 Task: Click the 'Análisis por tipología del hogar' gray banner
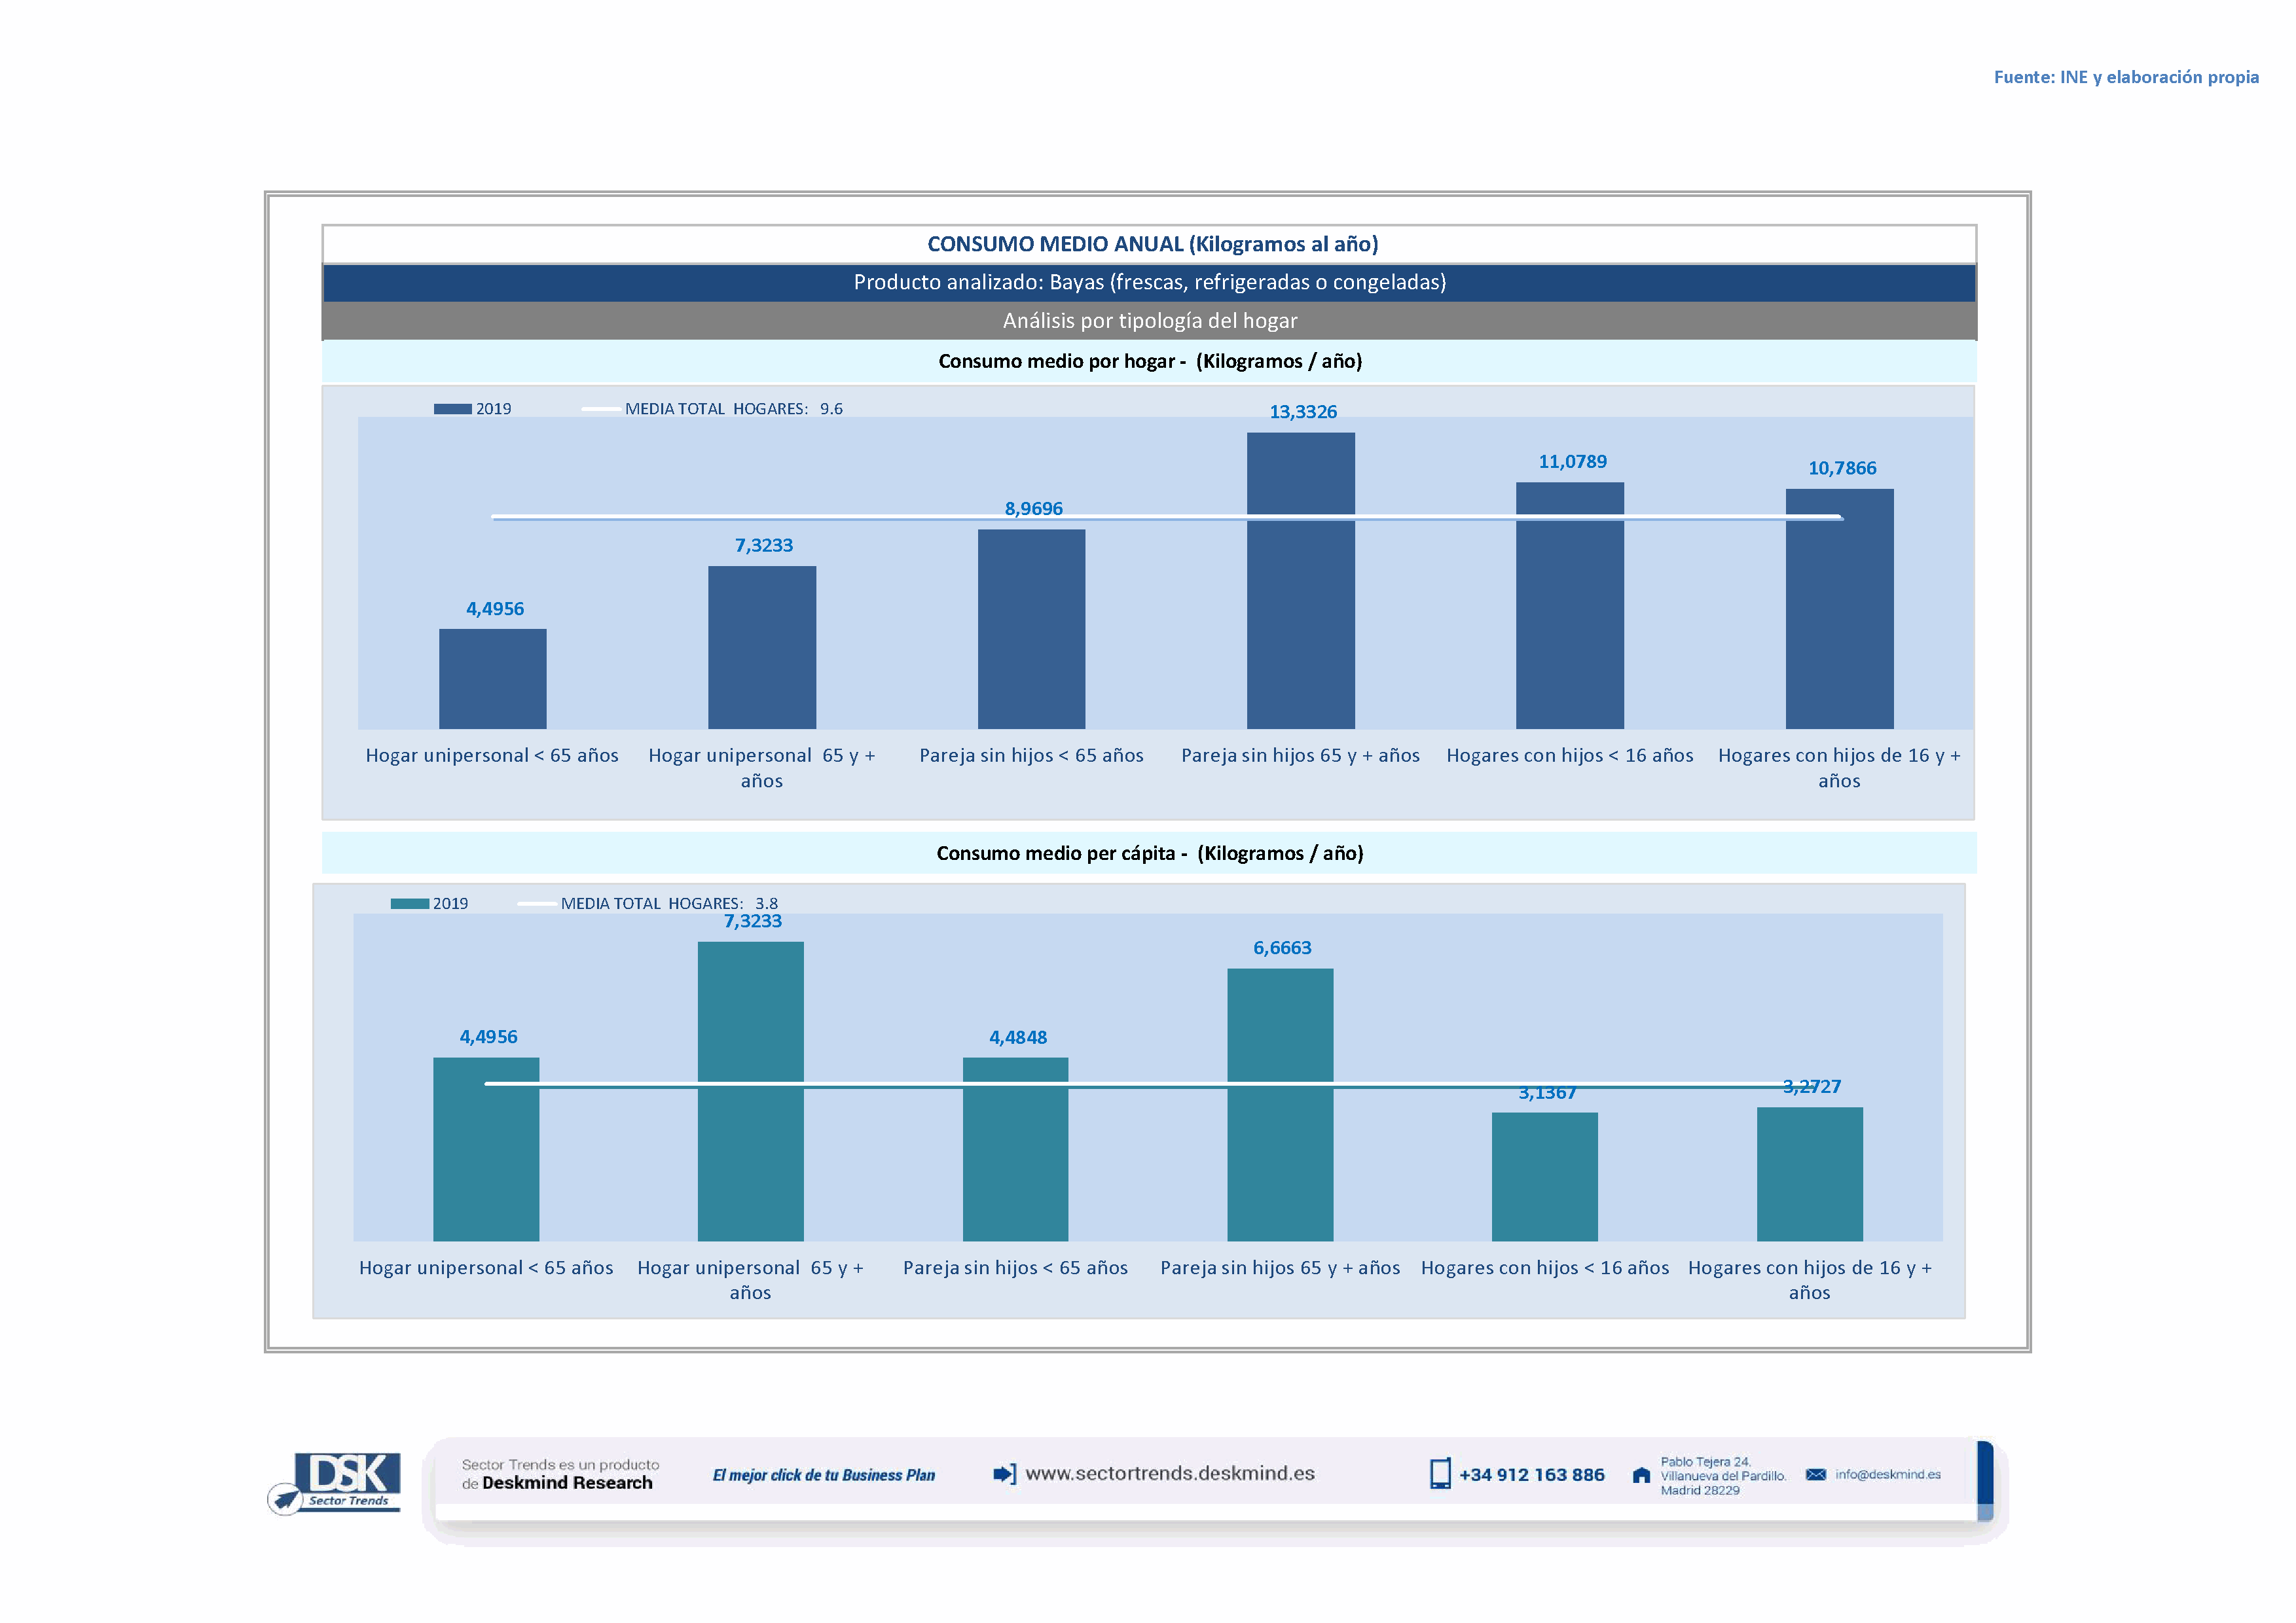point(1150,321)
